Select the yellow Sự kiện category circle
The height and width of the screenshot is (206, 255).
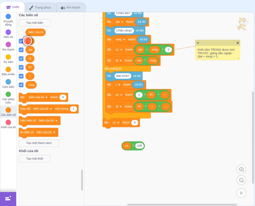pyautogui.click(x=8, y=57)
